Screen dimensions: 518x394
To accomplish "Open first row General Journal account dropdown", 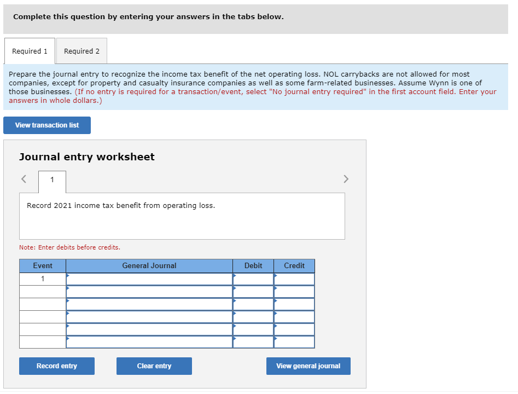I will [149, 279].
